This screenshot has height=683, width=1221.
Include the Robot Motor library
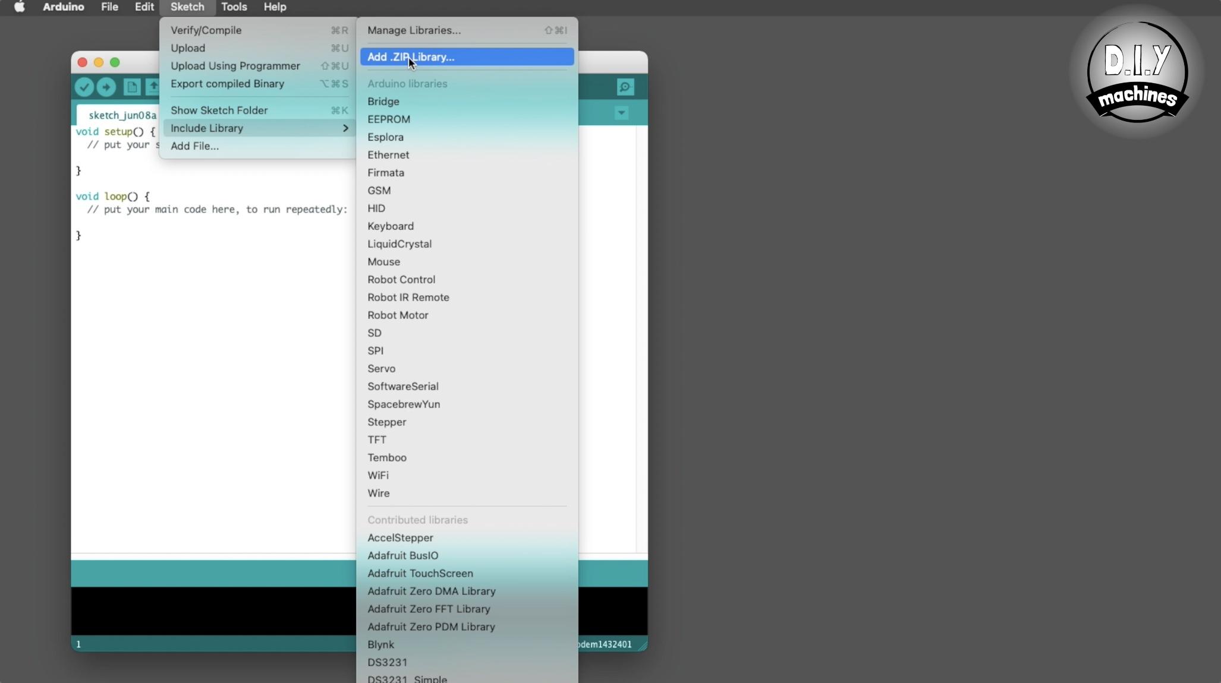[467, 315]
